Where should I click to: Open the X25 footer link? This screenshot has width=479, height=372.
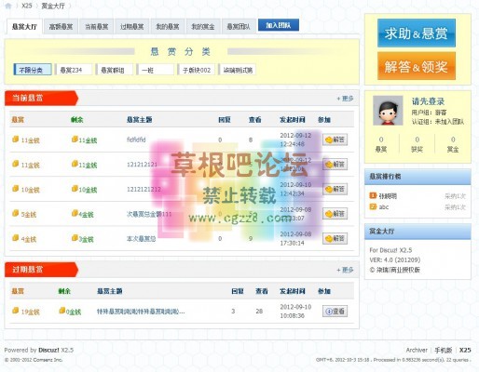point(465,350)
